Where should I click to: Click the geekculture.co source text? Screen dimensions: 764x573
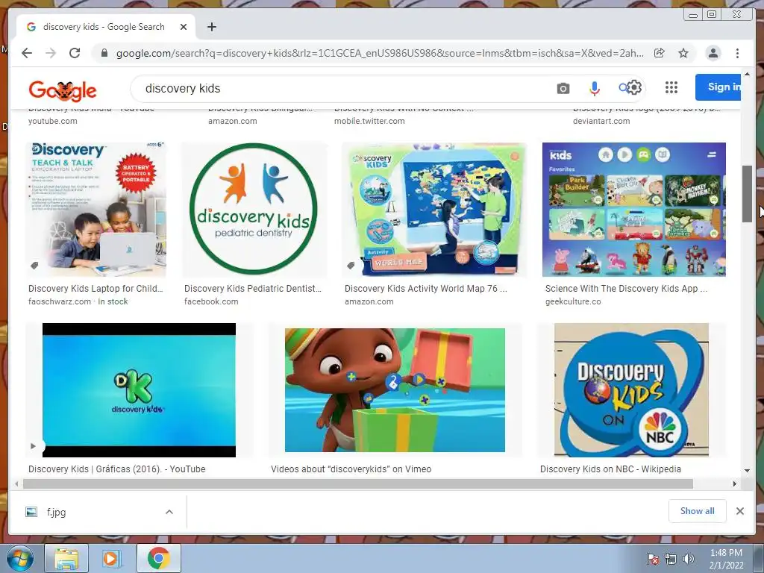(573, 301)
